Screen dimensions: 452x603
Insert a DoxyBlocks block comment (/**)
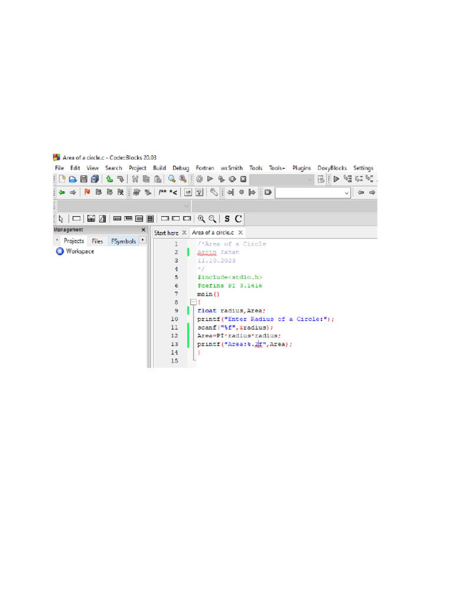click(x=162, y=193)
